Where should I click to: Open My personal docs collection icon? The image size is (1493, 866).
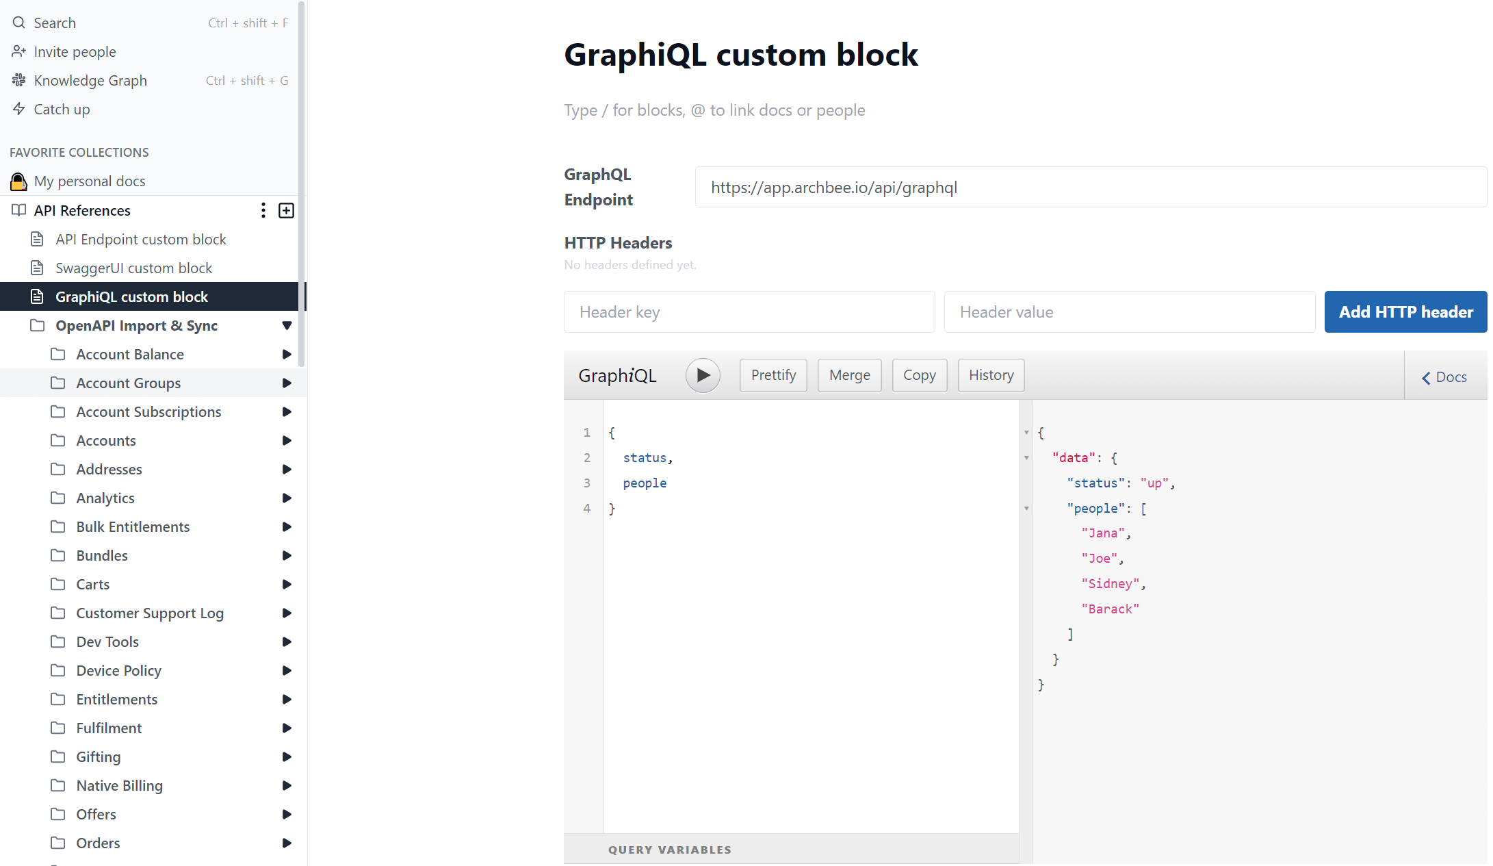click(x=18, y=181)
